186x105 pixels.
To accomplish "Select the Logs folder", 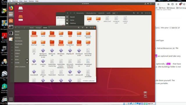I will (x=43, y=43).
